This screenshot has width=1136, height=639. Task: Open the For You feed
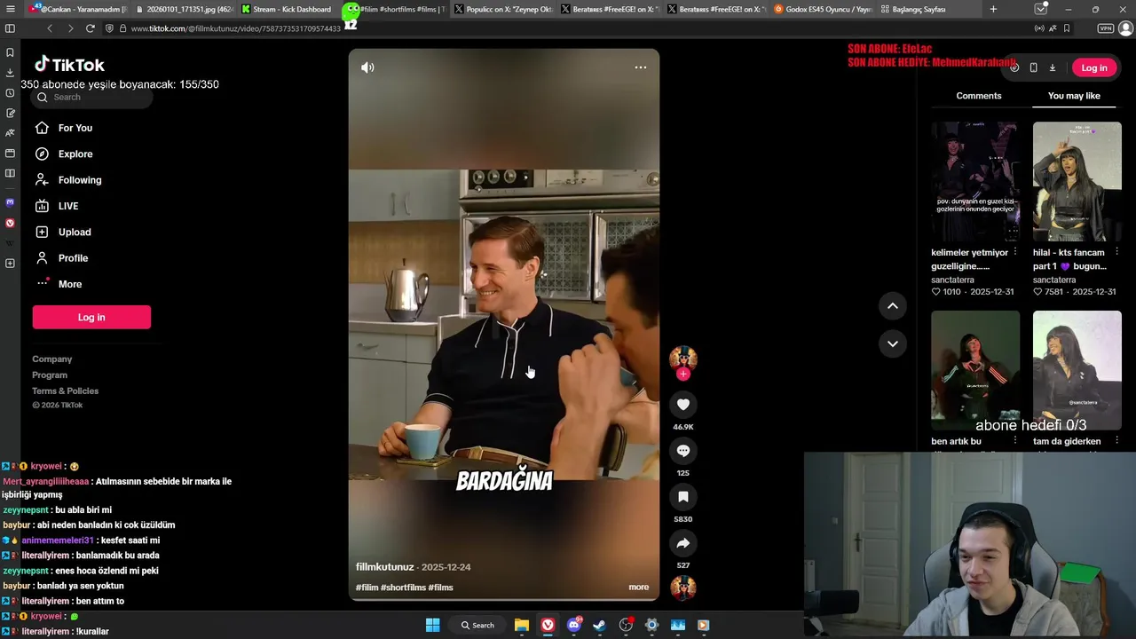click(75, 128)
